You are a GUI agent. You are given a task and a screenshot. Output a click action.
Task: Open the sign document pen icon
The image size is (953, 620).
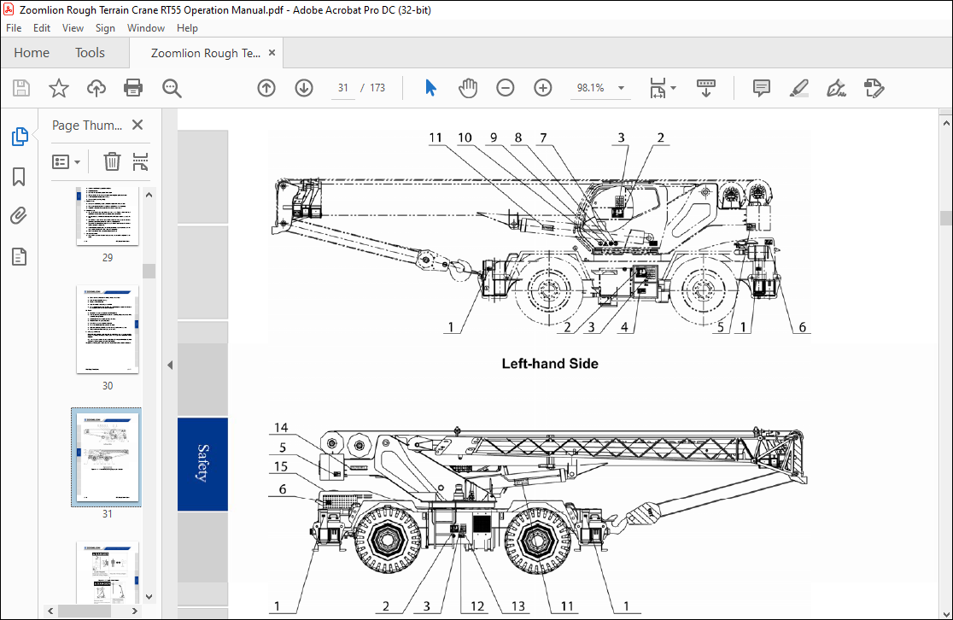pos(836,88)
